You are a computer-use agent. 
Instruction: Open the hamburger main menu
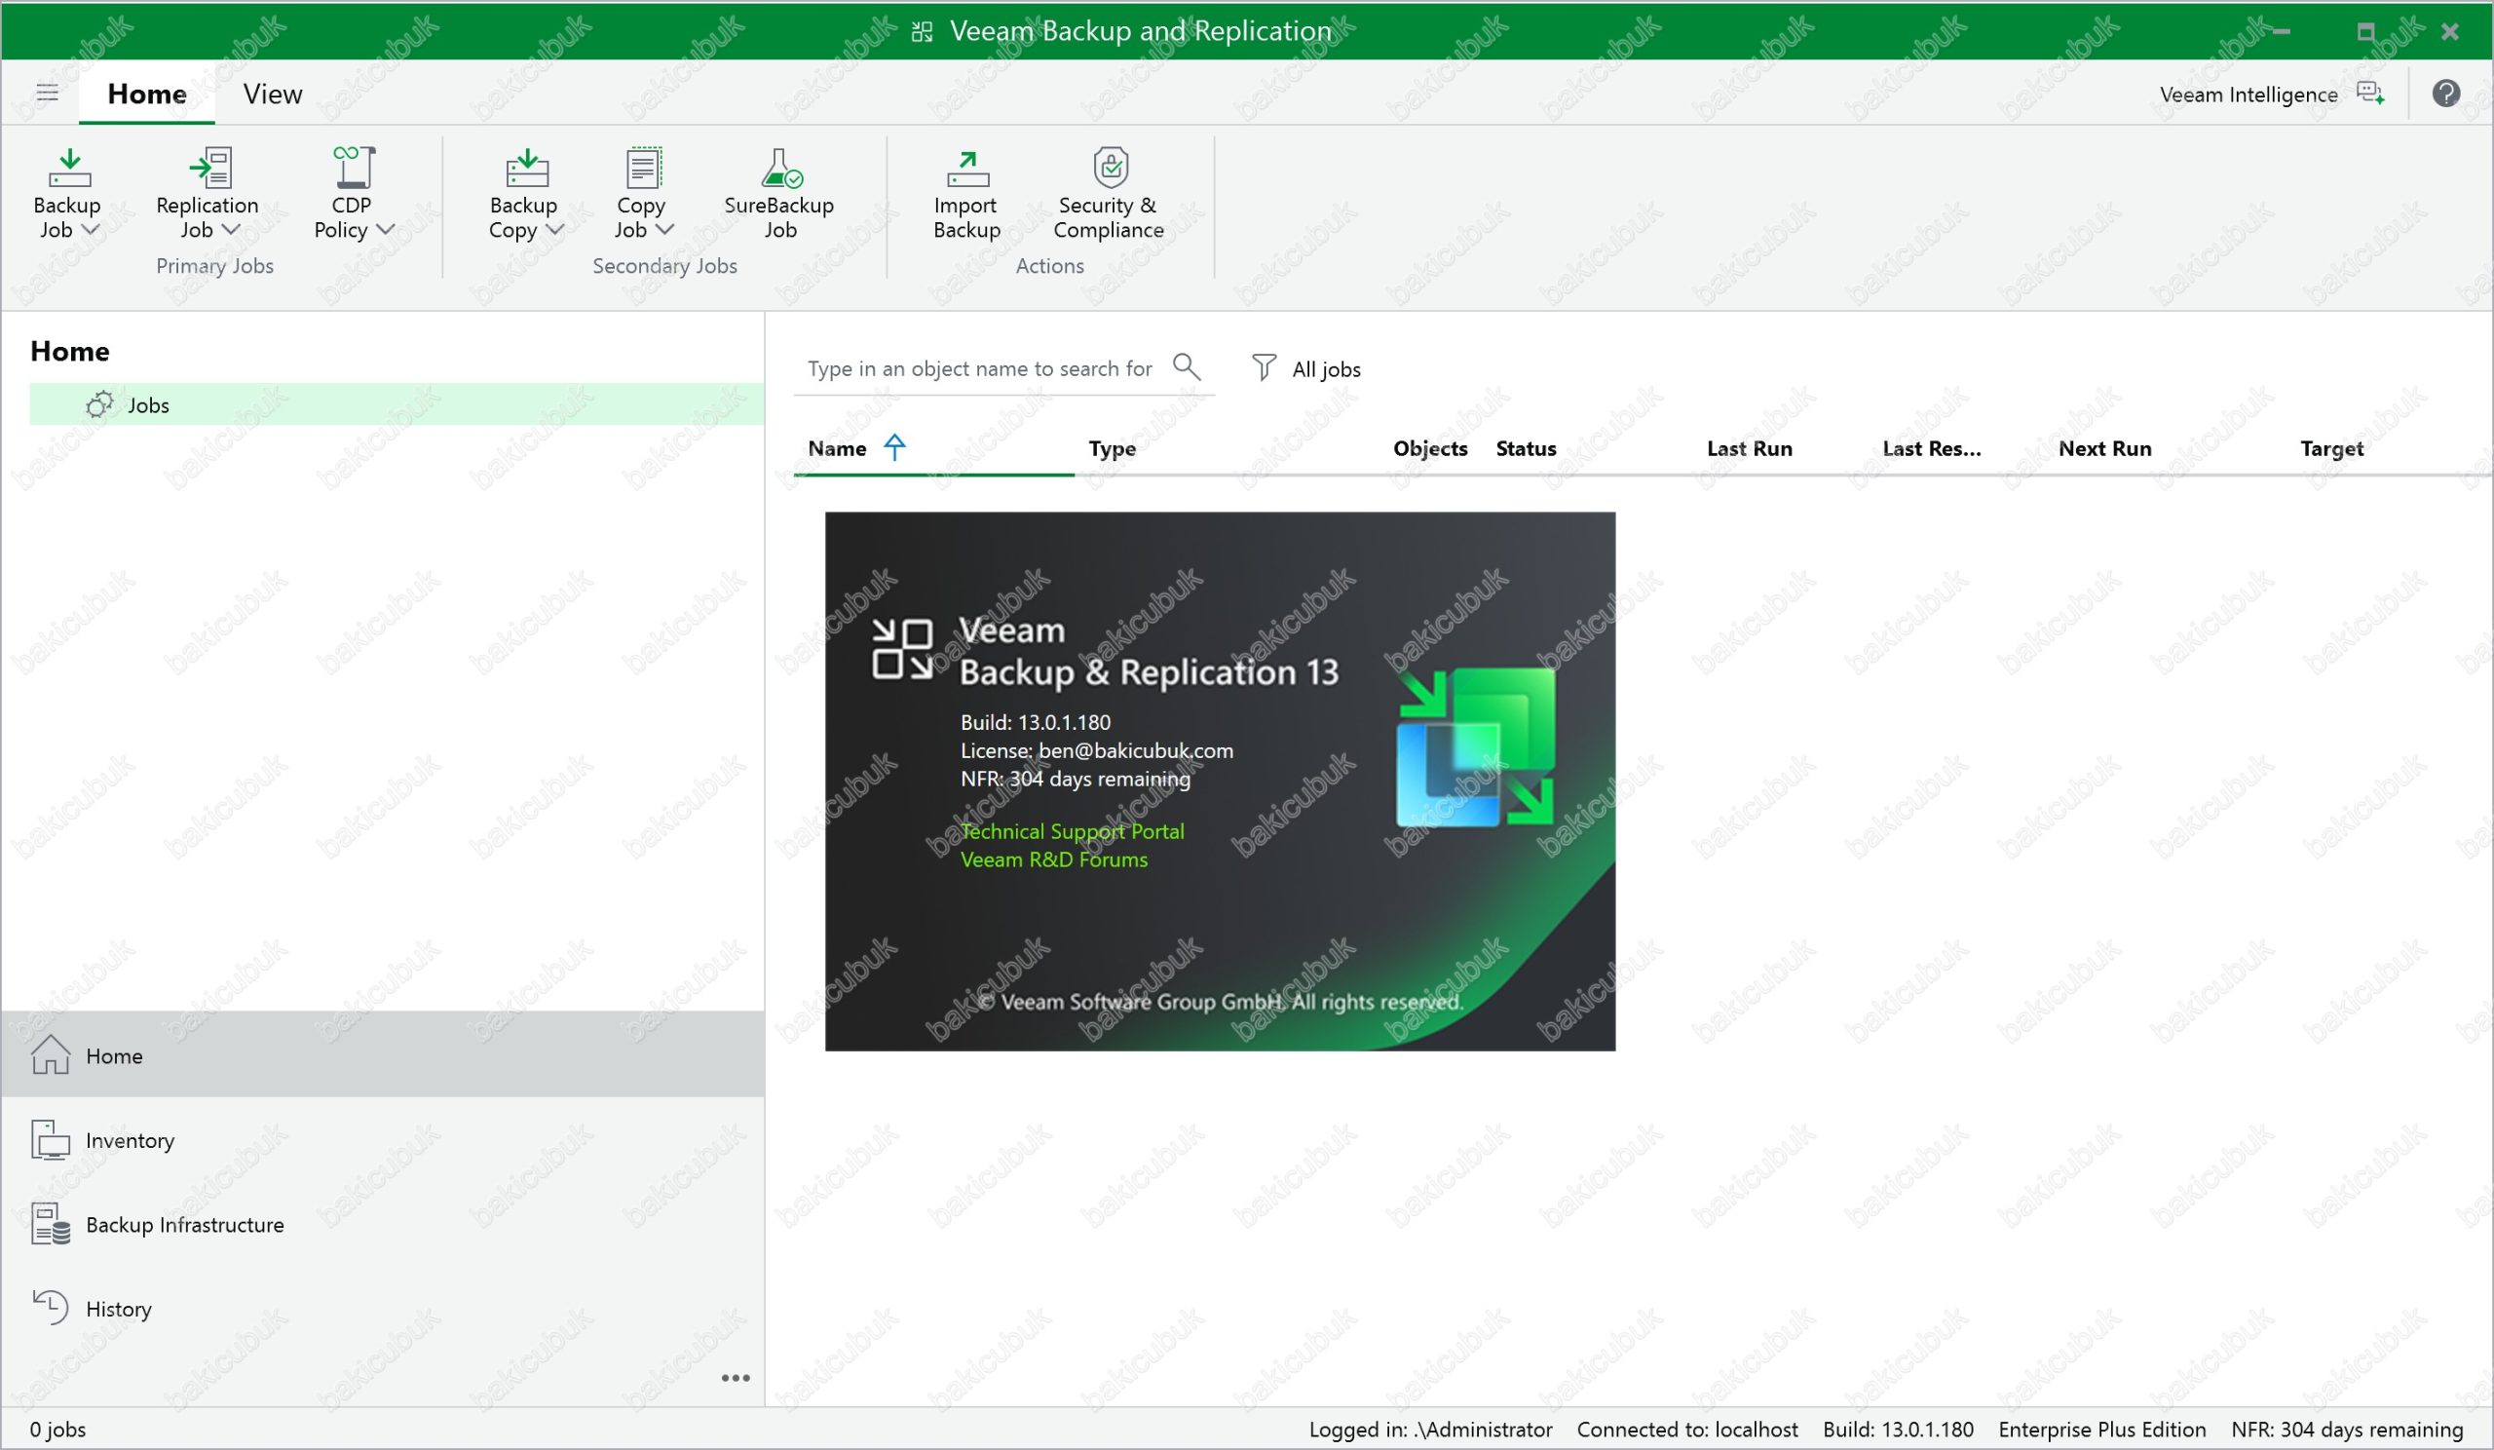(48, 93)
